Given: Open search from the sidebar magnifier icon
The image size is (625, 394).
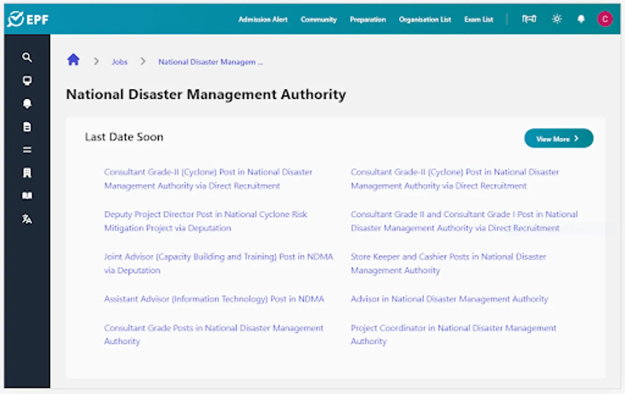Looking at the screenshot, I should coord(27,57).
